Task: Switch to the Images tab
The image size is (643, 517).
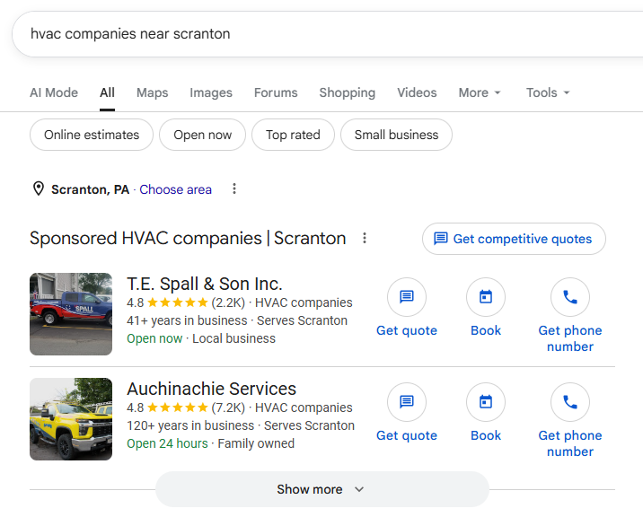Action: [x=211, y=92]
